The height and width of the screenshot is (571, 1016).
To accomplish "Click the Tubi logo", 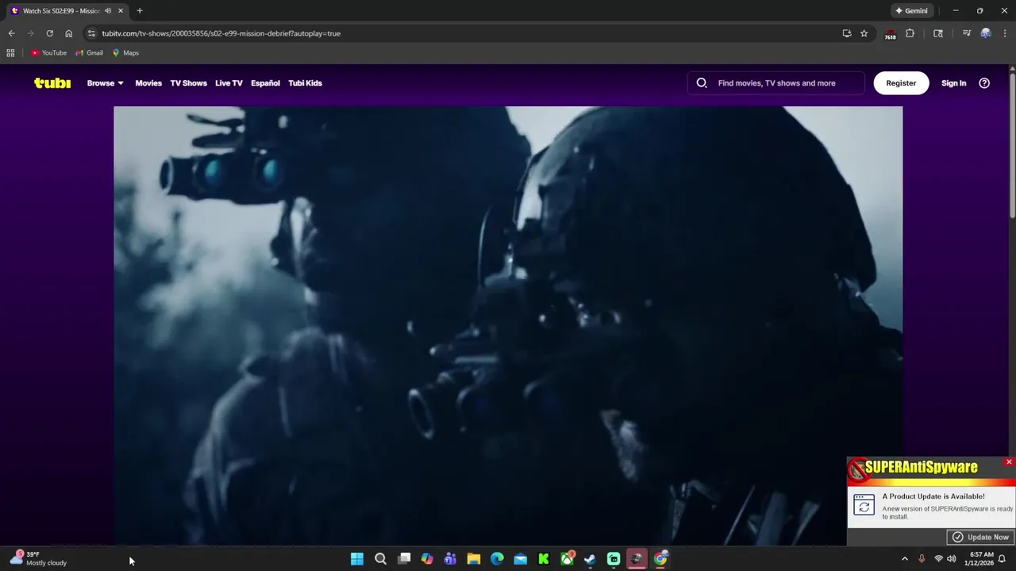I will [x=52, y=83].
